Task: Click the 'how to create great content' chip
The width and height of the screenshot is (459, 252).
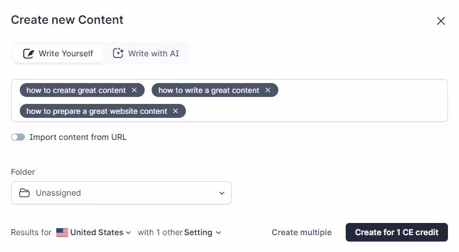Action: pyautogui.click(x=76, y=90)
